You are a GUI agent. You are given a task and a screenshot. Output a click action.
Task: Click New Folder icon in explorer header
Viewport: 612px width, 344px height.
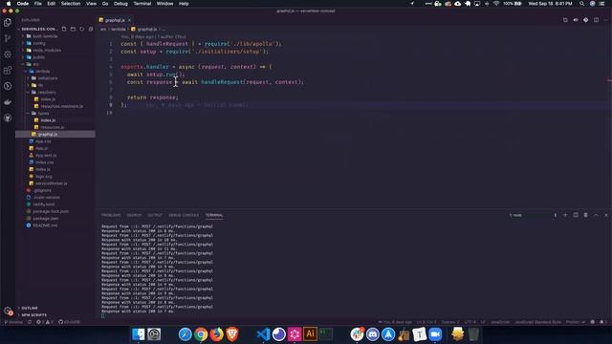coord(73,29)
